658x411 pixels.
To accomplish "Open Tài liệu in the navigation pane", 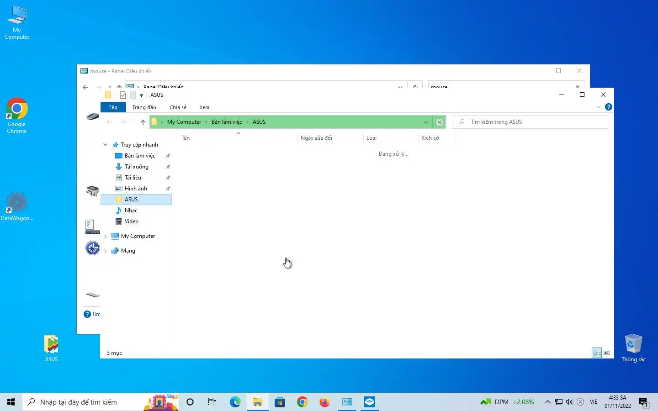I will (133, 178).
